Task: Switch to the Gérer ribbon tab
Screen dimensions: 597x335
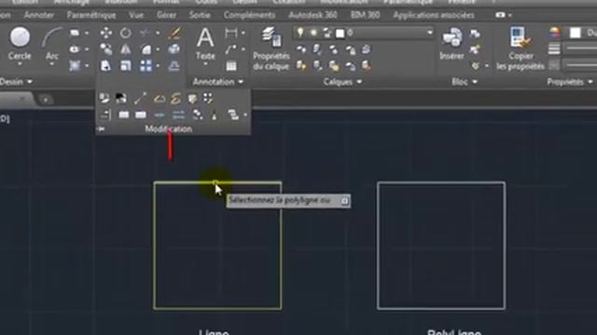Action: (x=166, y=15)
